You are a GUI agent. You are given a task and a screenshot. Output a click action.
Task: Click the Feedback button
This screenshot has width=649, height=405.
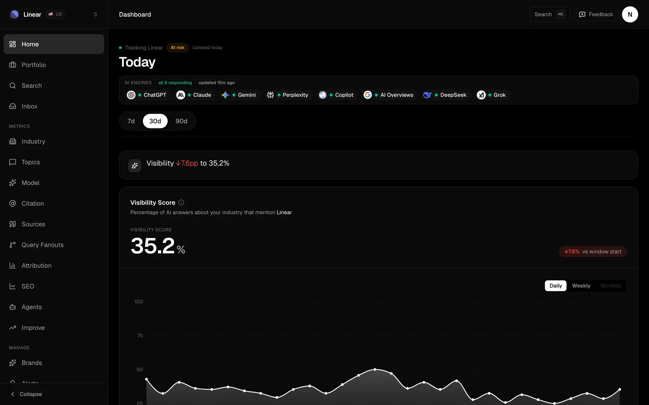click(596, 15)
